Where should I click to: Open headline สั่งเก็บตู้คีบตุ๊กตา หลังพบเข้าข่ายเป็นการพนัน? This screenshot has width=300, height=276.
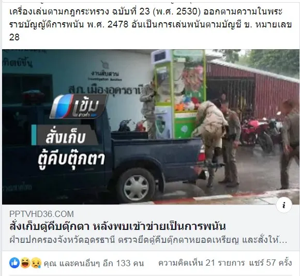[117, 226]
